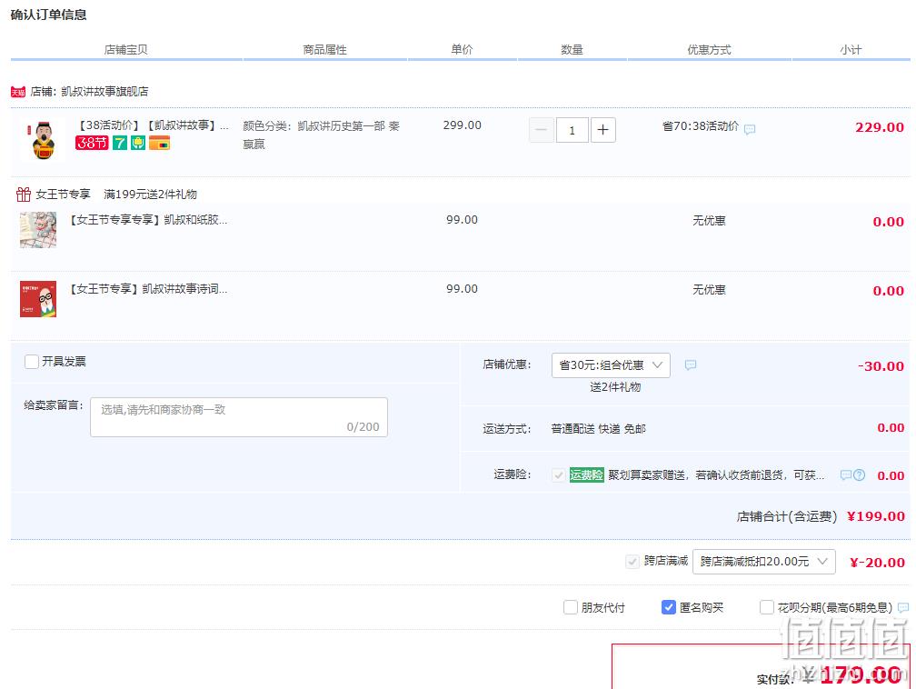Viewport: 916px width, 689px height.
Task: Open the info bubble beside 店铺优惠 dropdown
Action: (x=691, y=365)
